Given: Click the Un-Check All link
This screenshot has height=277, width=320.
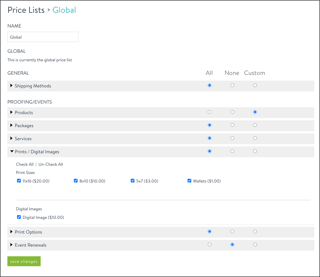Looking at the screenshot, I should [x=51, y=164].
